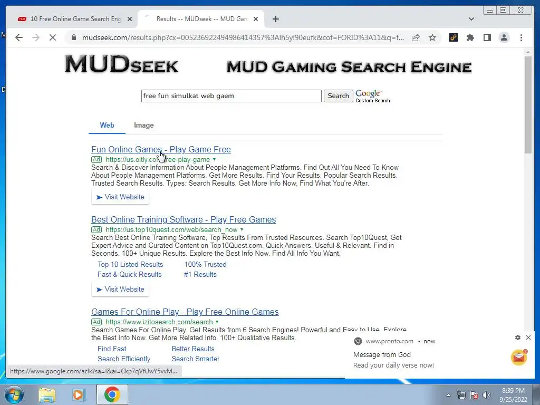Dismiss the pronto.com notification
Image resolution: width=540 pixels, height=405 pixels.
point(528,337)
